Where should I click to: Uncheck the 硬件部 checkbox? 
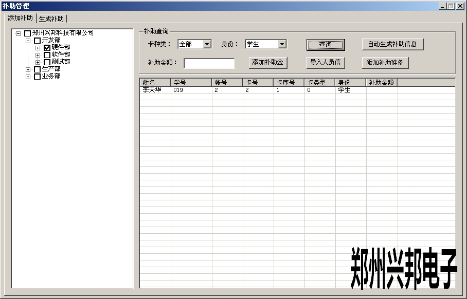pos(47,48)
